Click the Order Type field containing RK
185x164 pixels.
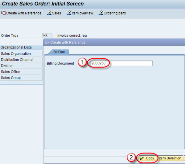tap(47, 36)
